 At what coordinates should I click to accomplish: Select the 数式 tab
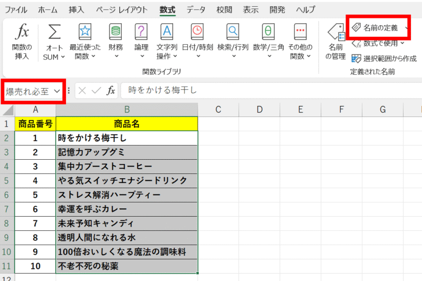(x=167, y=10)
